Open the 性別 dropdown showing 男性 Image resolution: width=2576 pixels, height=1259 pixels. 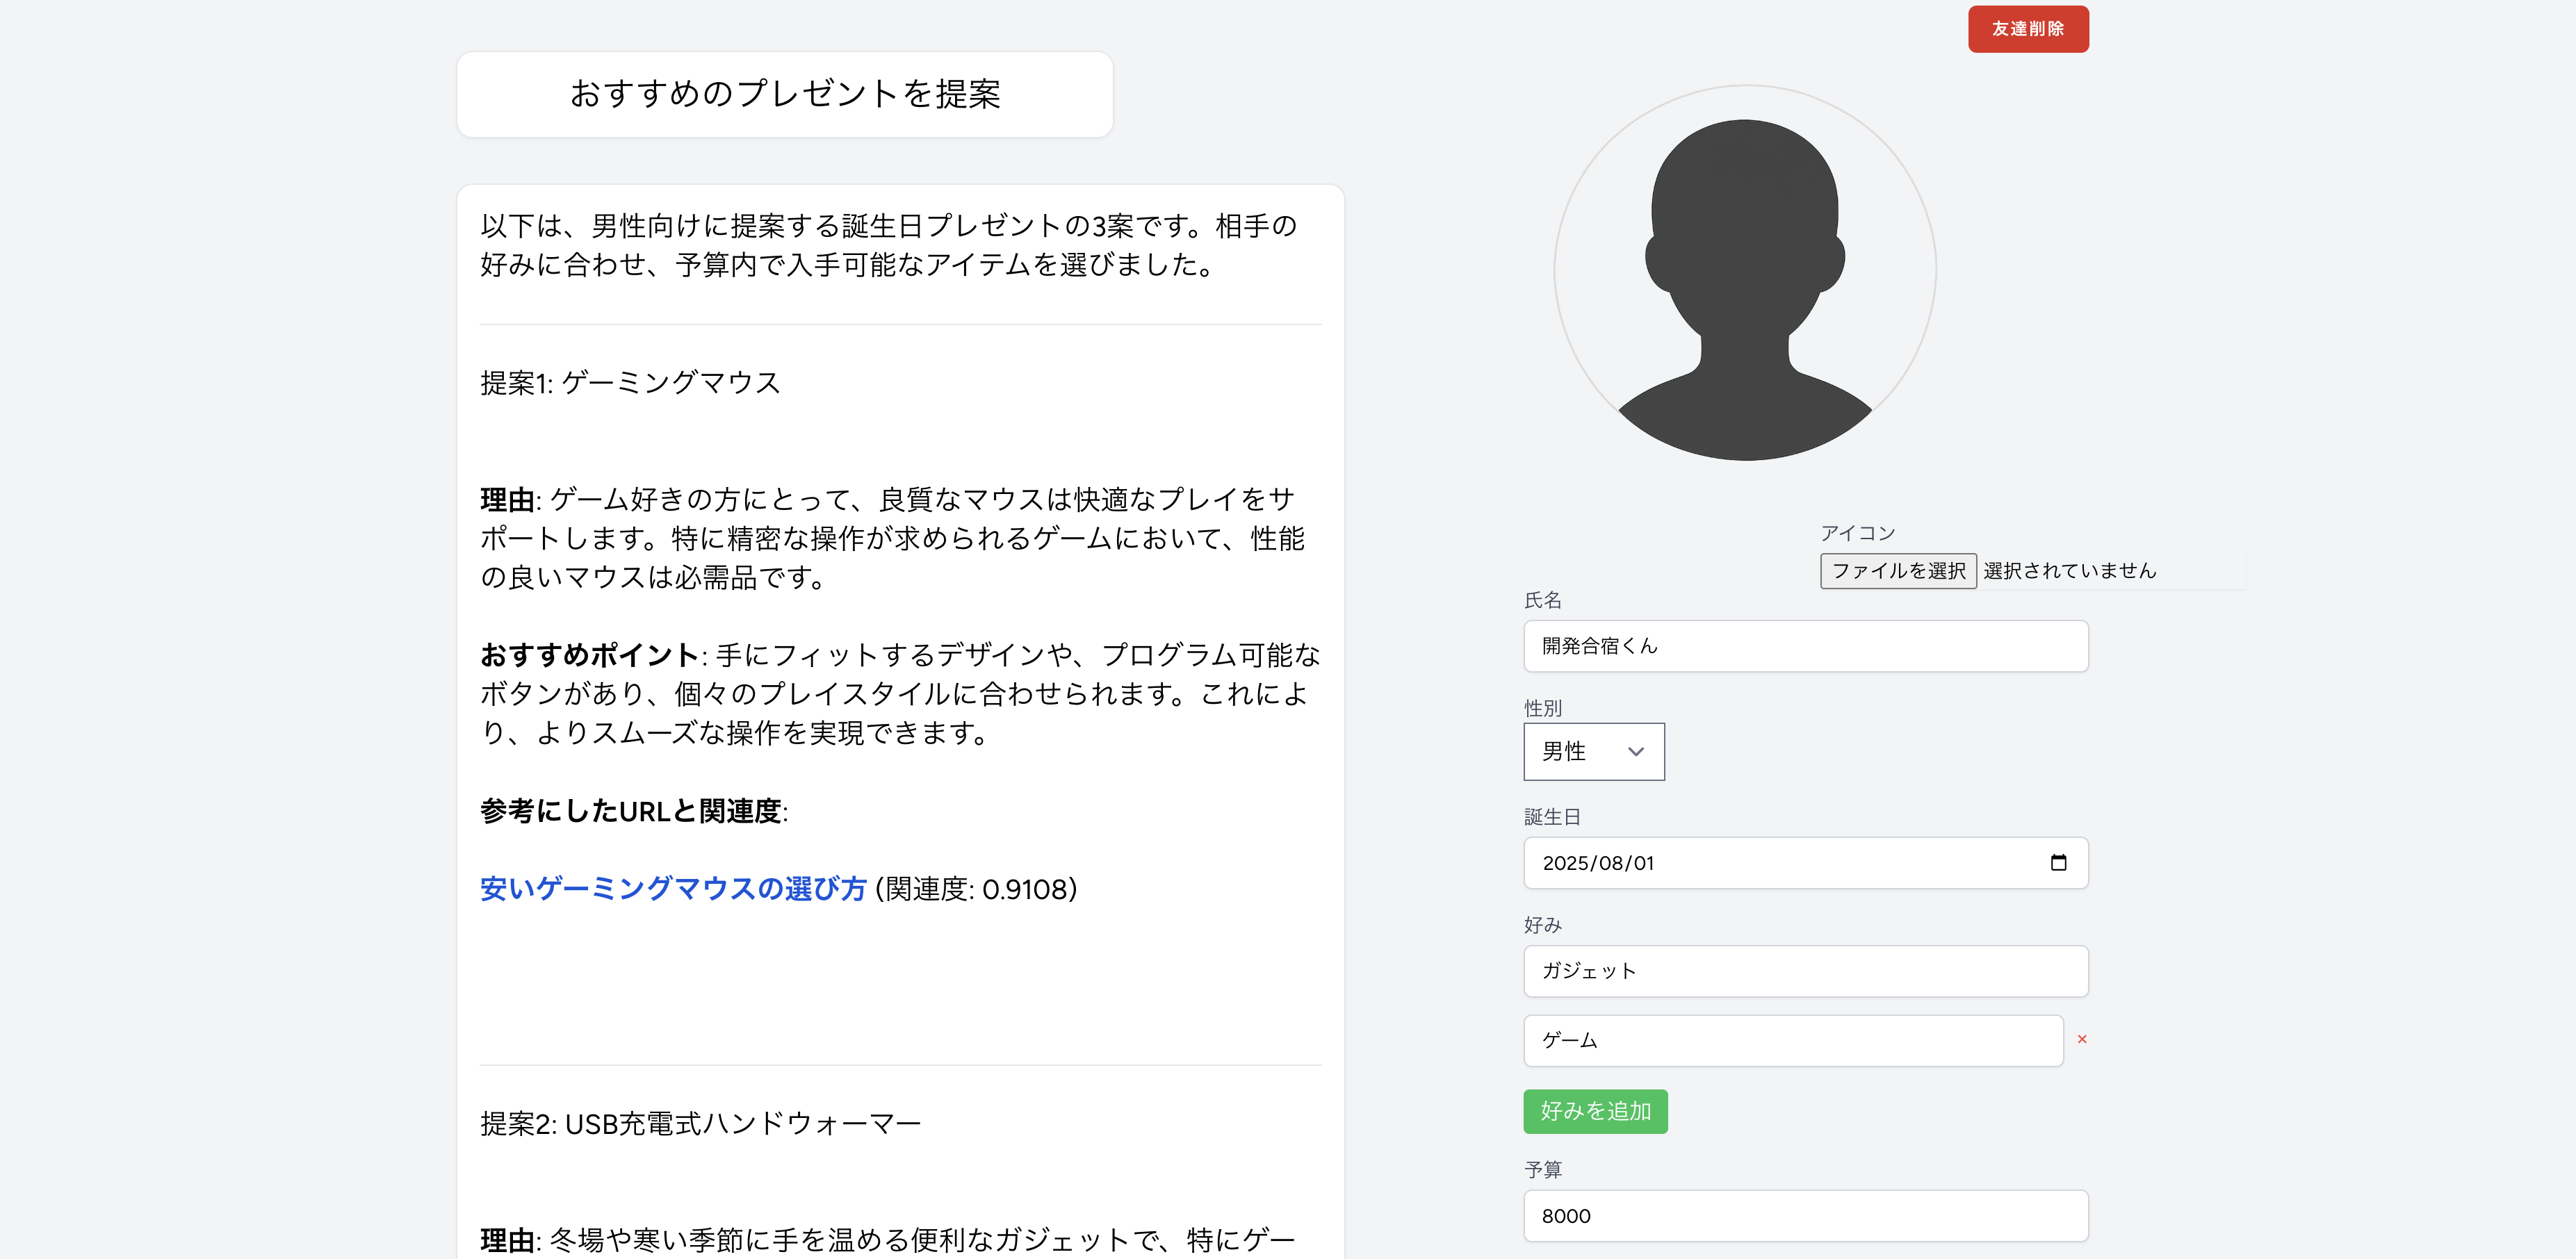click(1593, 751)
